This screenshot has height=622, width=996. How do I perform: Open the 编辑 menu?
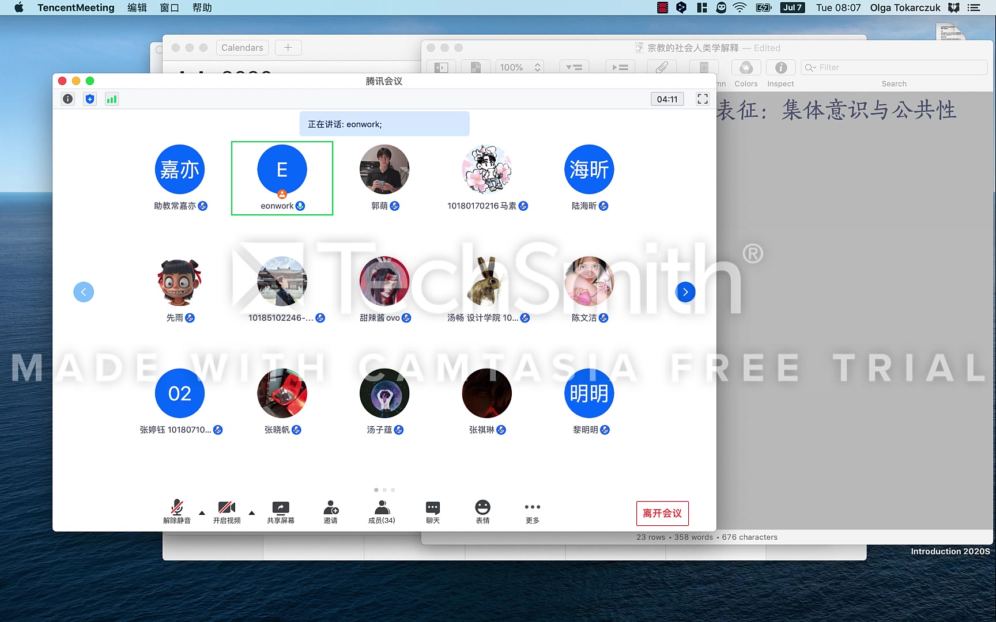[x=137, y=7]
